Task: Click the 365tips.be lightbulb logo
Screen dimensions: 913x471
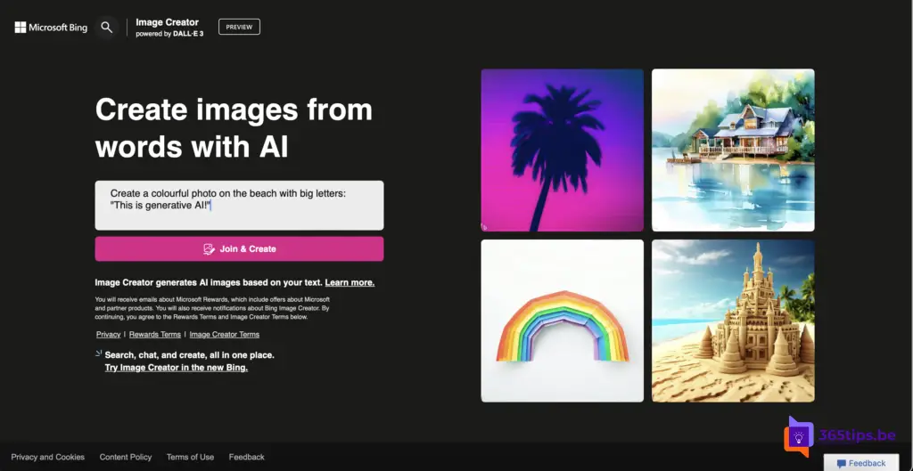Action: tap(800, 437)
